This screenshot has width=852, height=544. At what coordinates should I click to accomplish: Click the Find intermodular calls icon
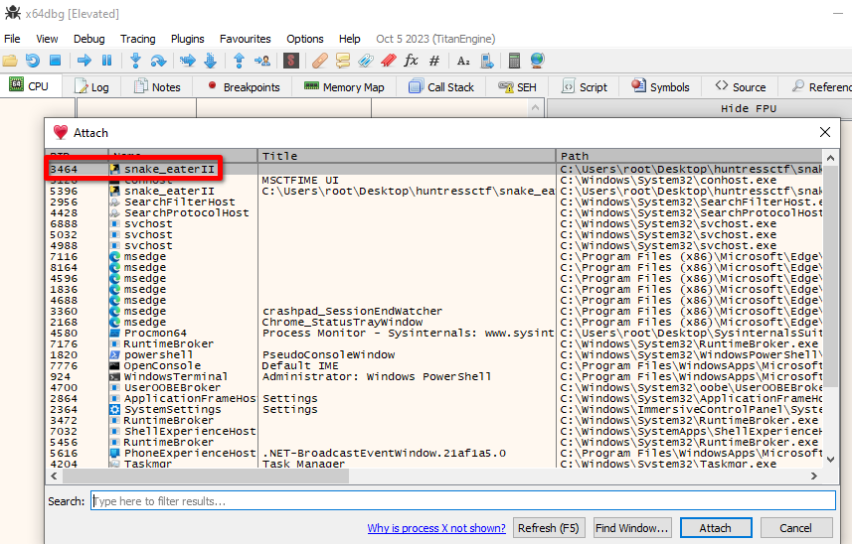487,61
